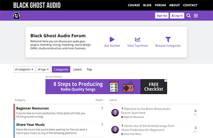Click the Category column header
Screen dimensions: 213x138
tap(20, 100)
